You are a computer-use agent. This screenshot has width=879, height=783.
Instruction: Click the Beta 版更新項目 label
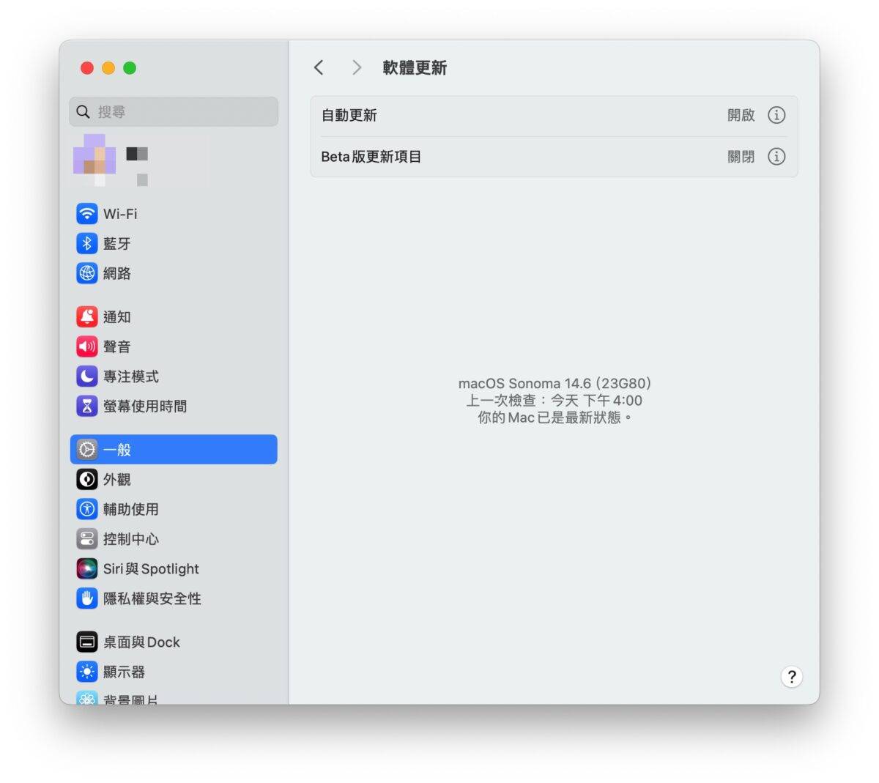coord(371,156)
